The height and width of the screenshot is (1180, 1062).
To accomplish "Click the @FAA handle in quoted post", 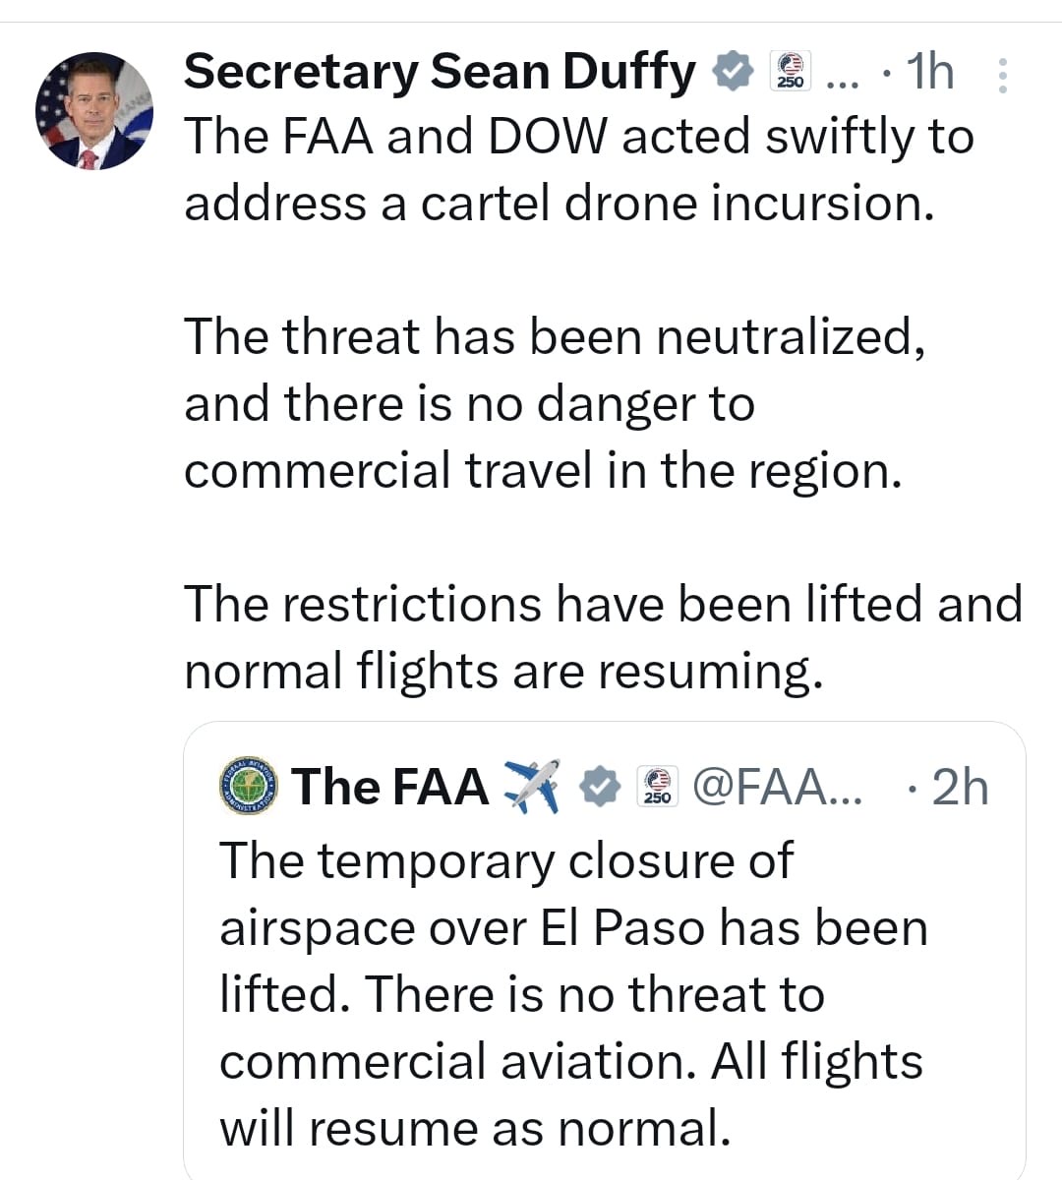I will [777, 787].
